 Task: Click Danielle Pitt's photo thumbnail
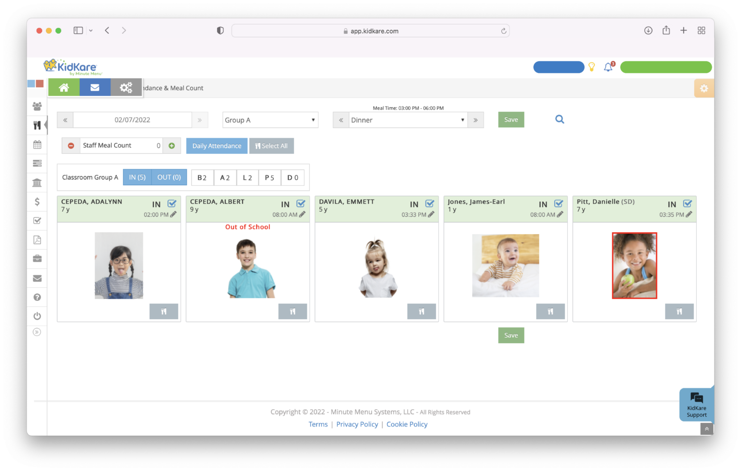pos(634,266)
